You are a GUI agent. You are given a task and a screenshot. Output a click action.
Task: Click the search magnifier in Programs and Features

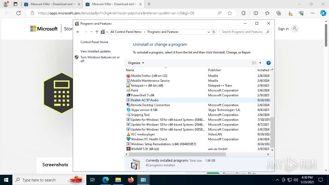tap(268, 32)
